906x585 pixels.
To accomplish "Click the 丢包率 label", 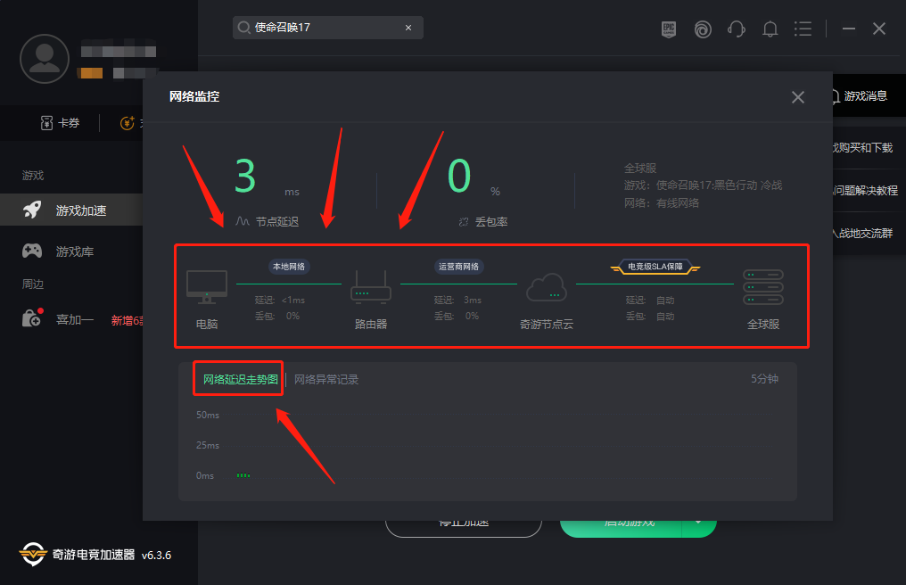I will (491, 221).
